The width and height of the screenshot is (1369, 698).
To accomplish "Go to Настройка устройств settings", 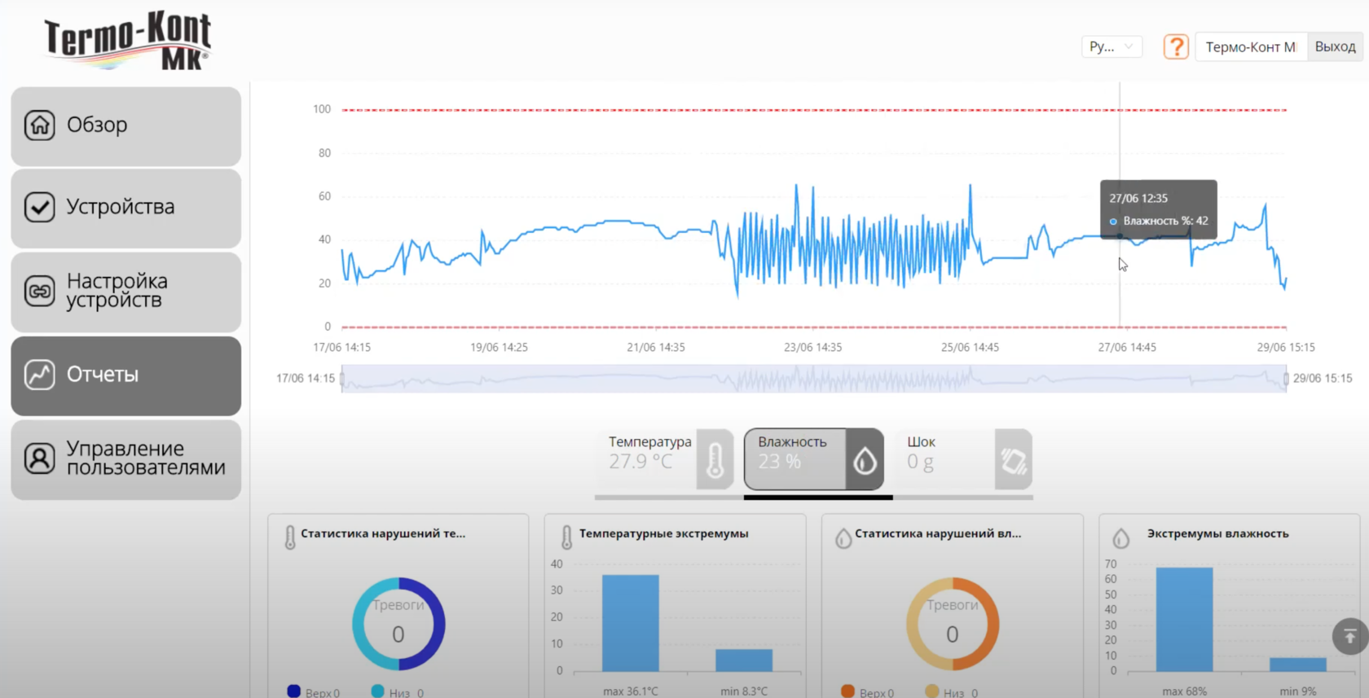I will point(125,292).
